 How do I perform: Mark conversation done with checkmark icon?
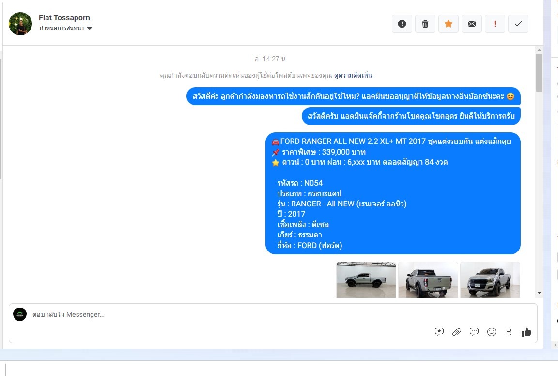[518, 24]
